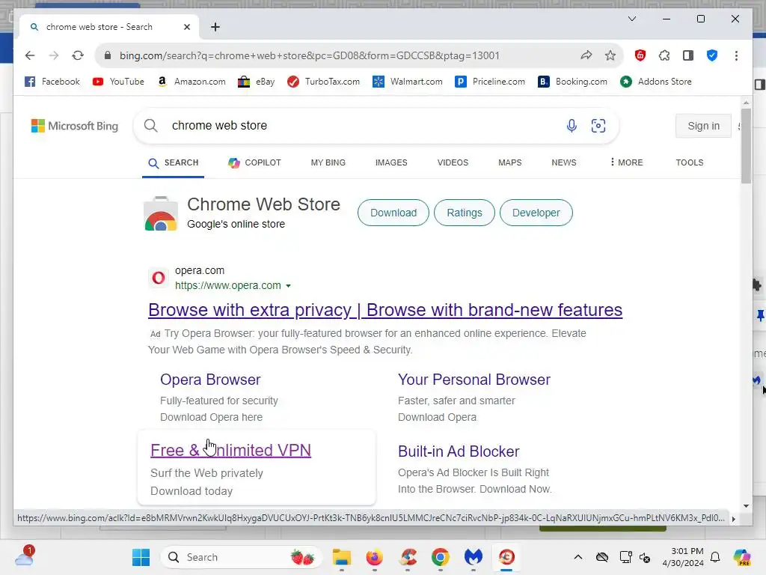Click the scrollbar down arrow
The image size is (766, 575).
click(x=746, y=506)
